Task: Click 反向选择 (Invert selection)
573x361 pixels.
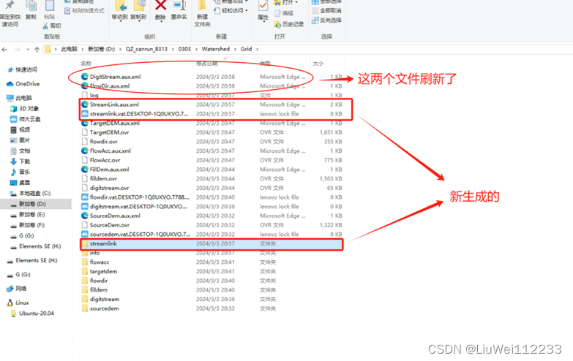Action: (326, 20)
